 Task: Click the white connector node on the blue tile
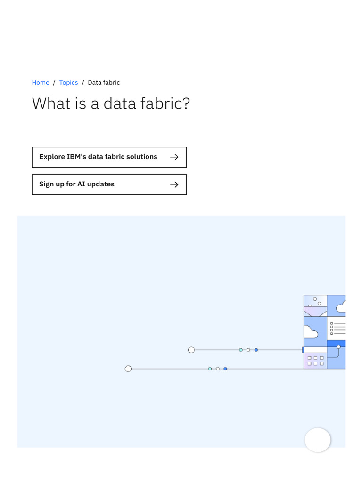(338, 347)
